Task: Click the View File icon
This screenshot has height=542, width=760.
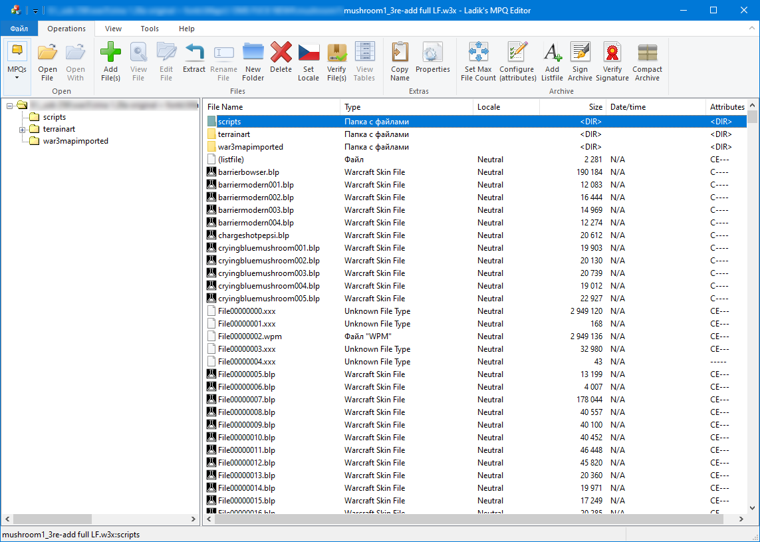Action: 138,52
